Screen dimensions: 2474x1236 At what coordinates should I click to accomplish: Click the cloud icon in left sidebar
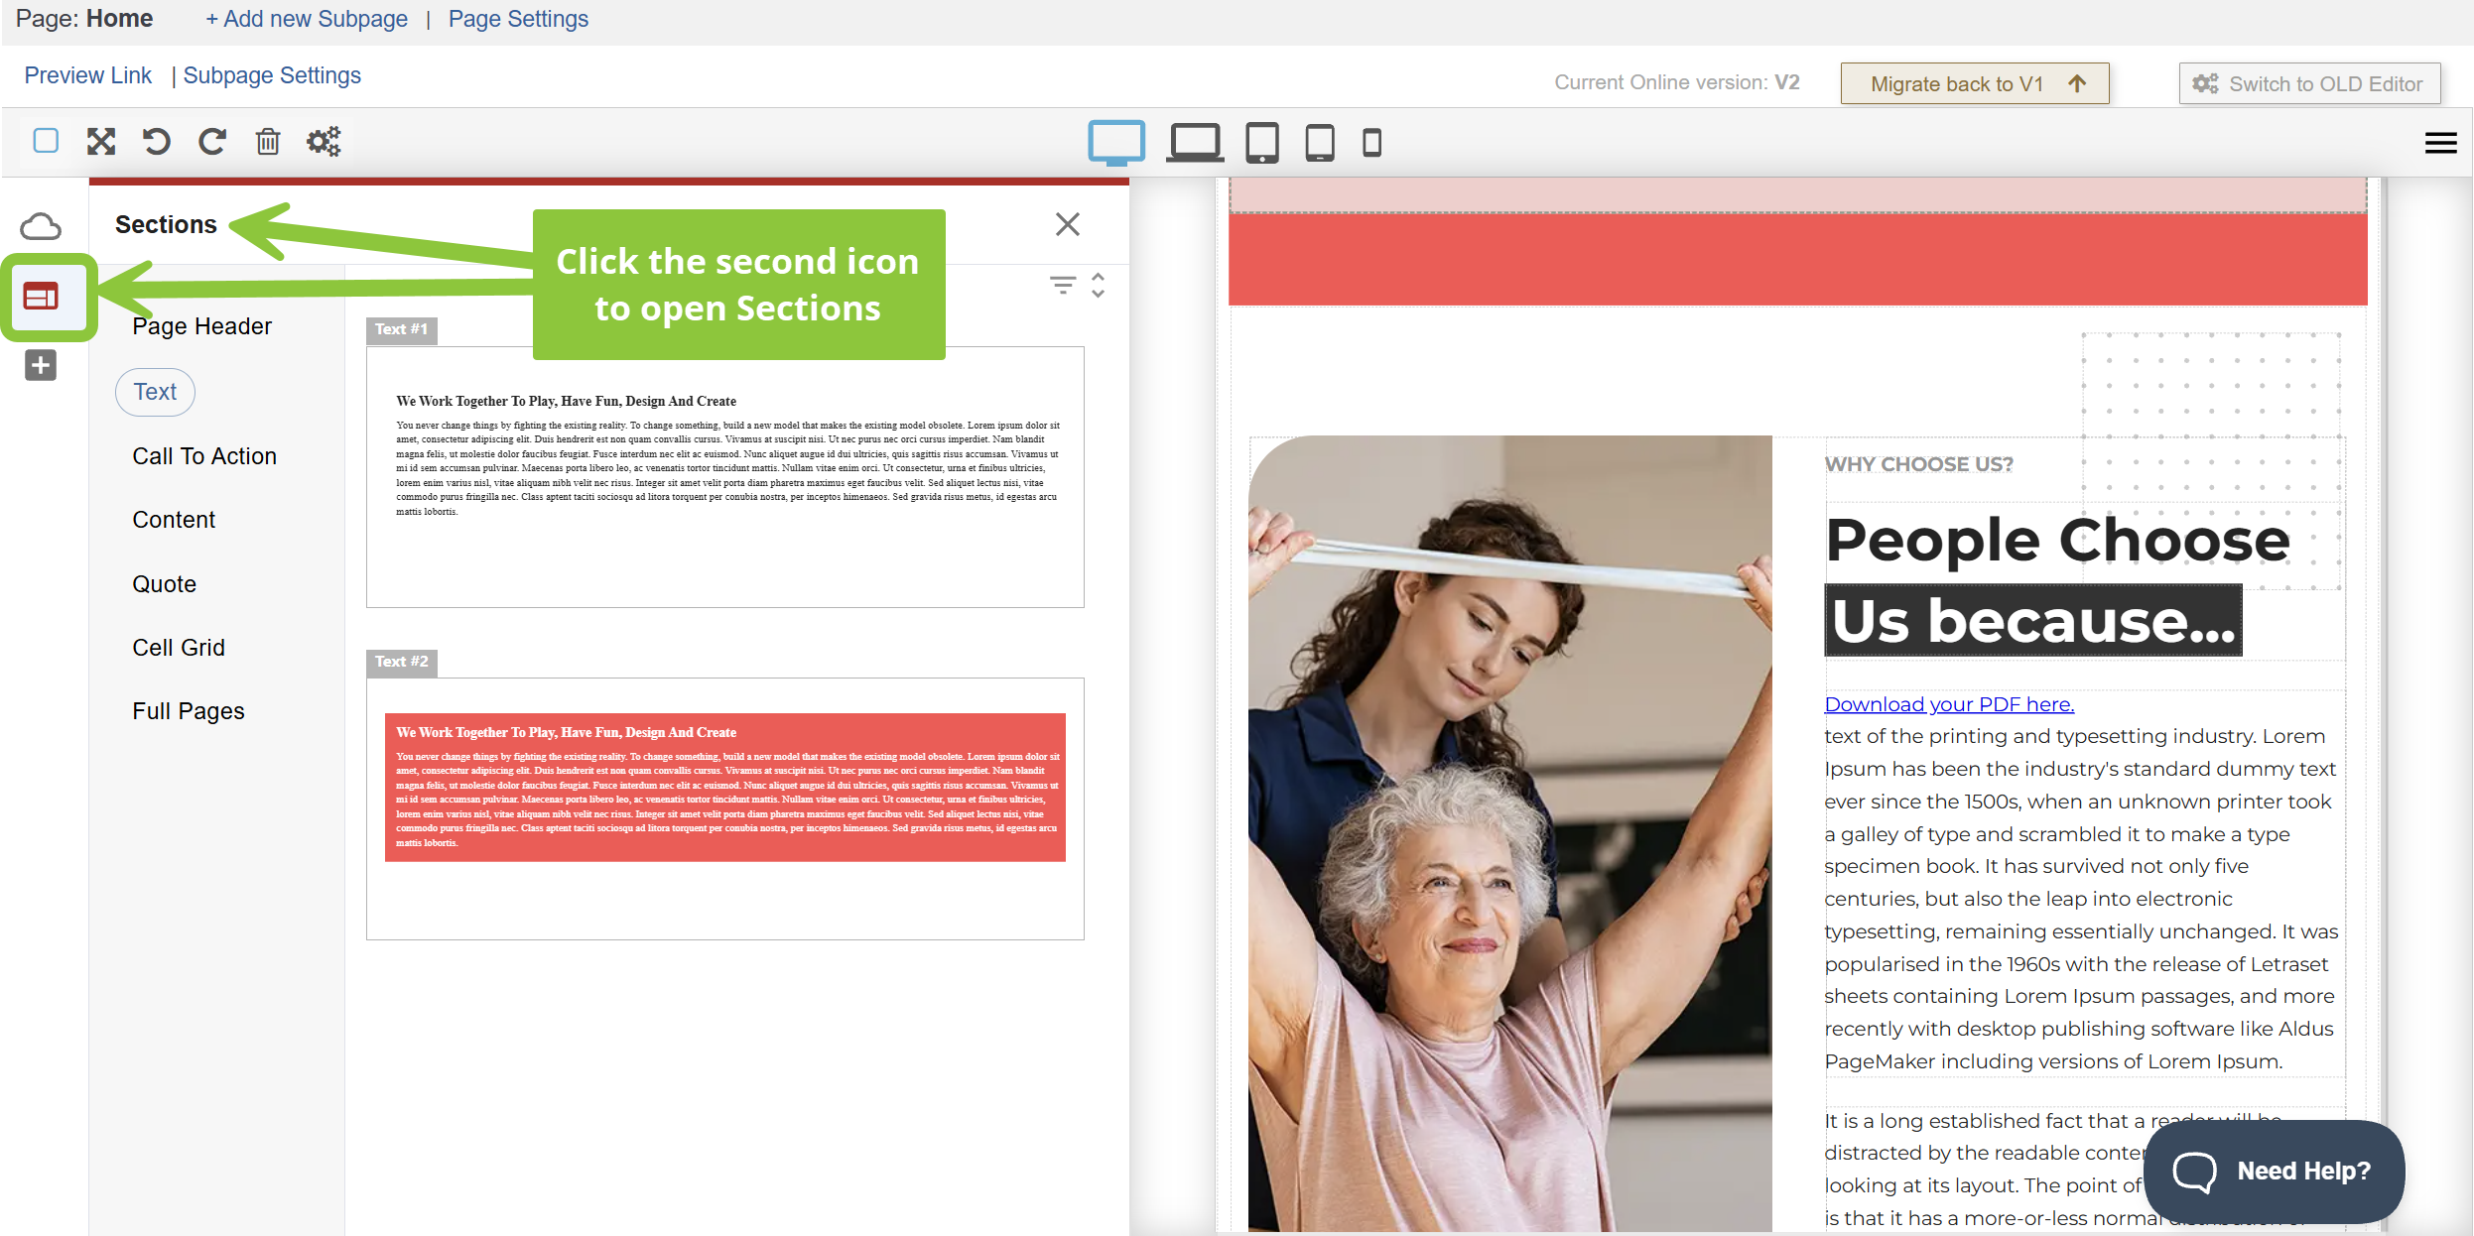click(41, 227)
